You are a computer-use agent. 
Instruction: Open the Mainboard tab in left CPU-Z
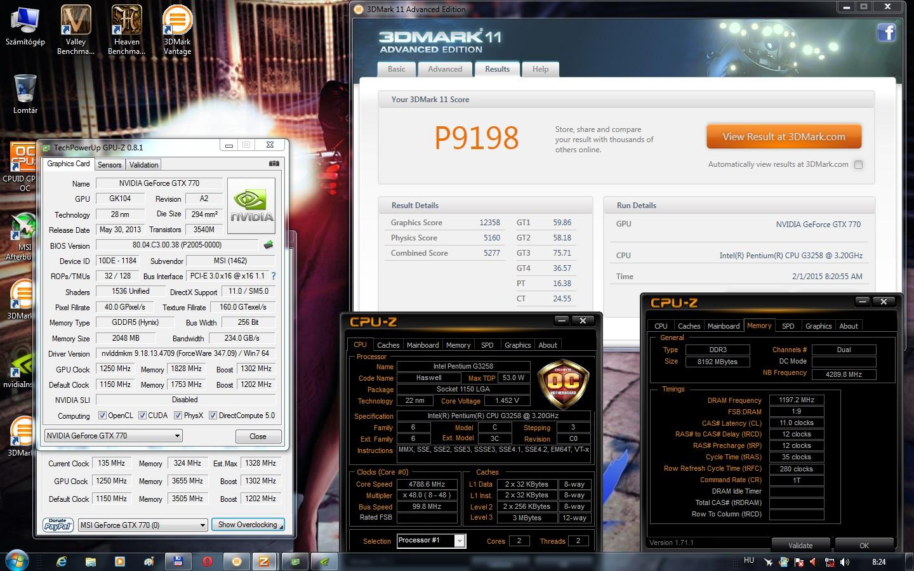pos(423,345)
